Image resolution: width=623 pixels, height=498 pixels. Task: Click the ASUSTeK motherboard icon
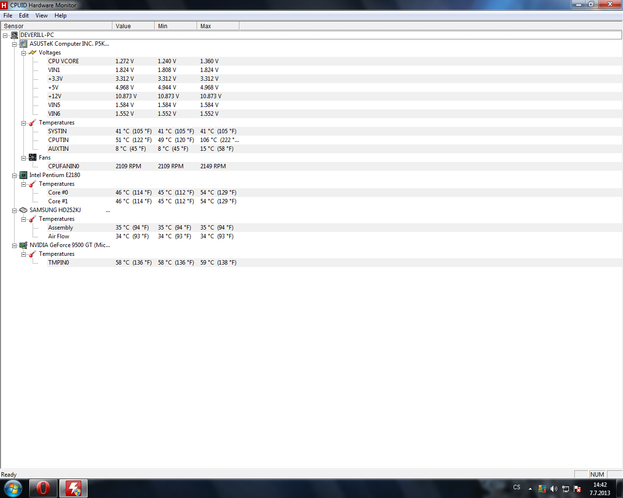click(x=23, y=44)
